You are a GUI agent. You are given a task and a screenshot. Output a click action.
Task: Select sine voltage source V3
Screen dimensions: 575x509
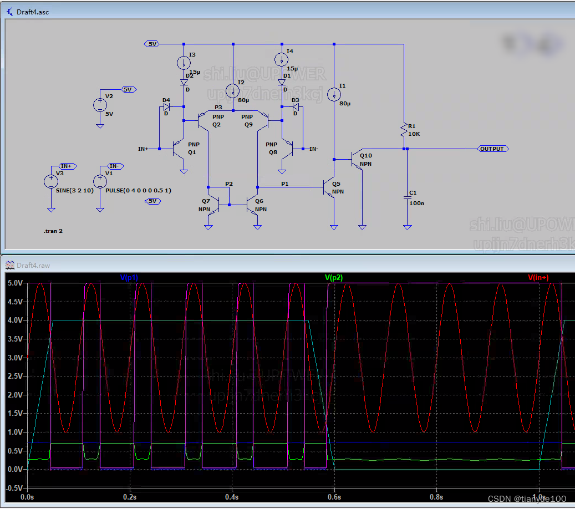point(51,182)
